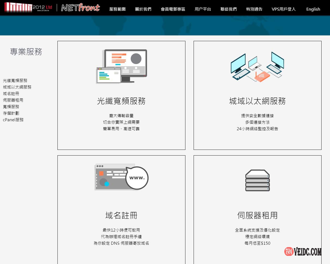The image size is (330, 264).
Task: Click the NETfront logo in the header
Action: pyautogui.click(x=81, y=7)
